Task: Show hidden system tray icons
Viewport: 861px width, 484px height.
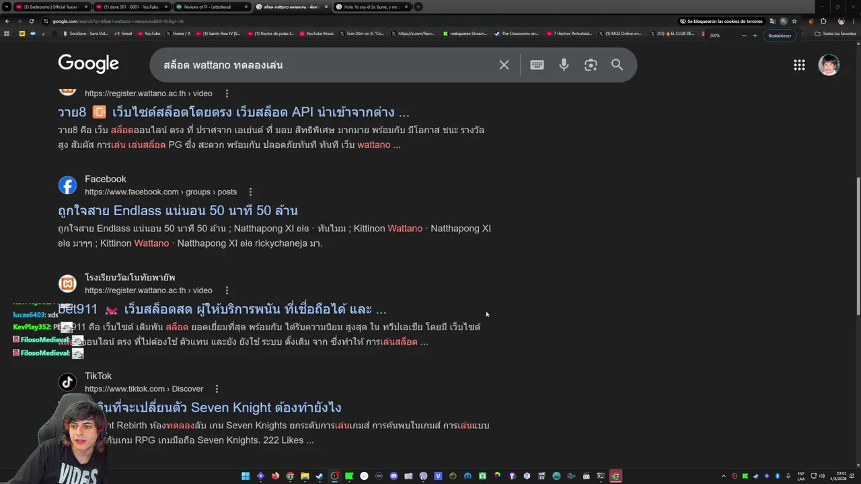Action: click(x=724, y=476)
